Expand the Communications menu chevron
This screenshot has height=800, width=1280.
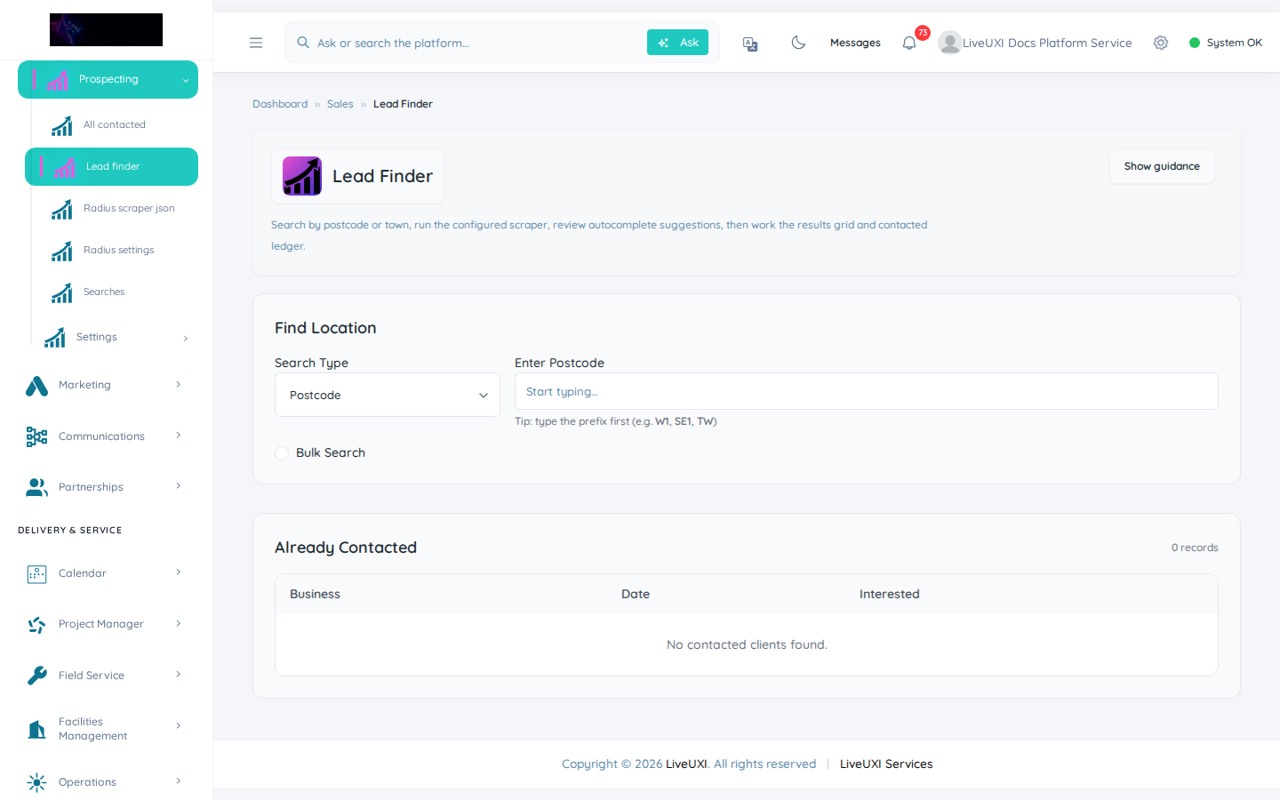pyautogui.click(x=179, y=436)
